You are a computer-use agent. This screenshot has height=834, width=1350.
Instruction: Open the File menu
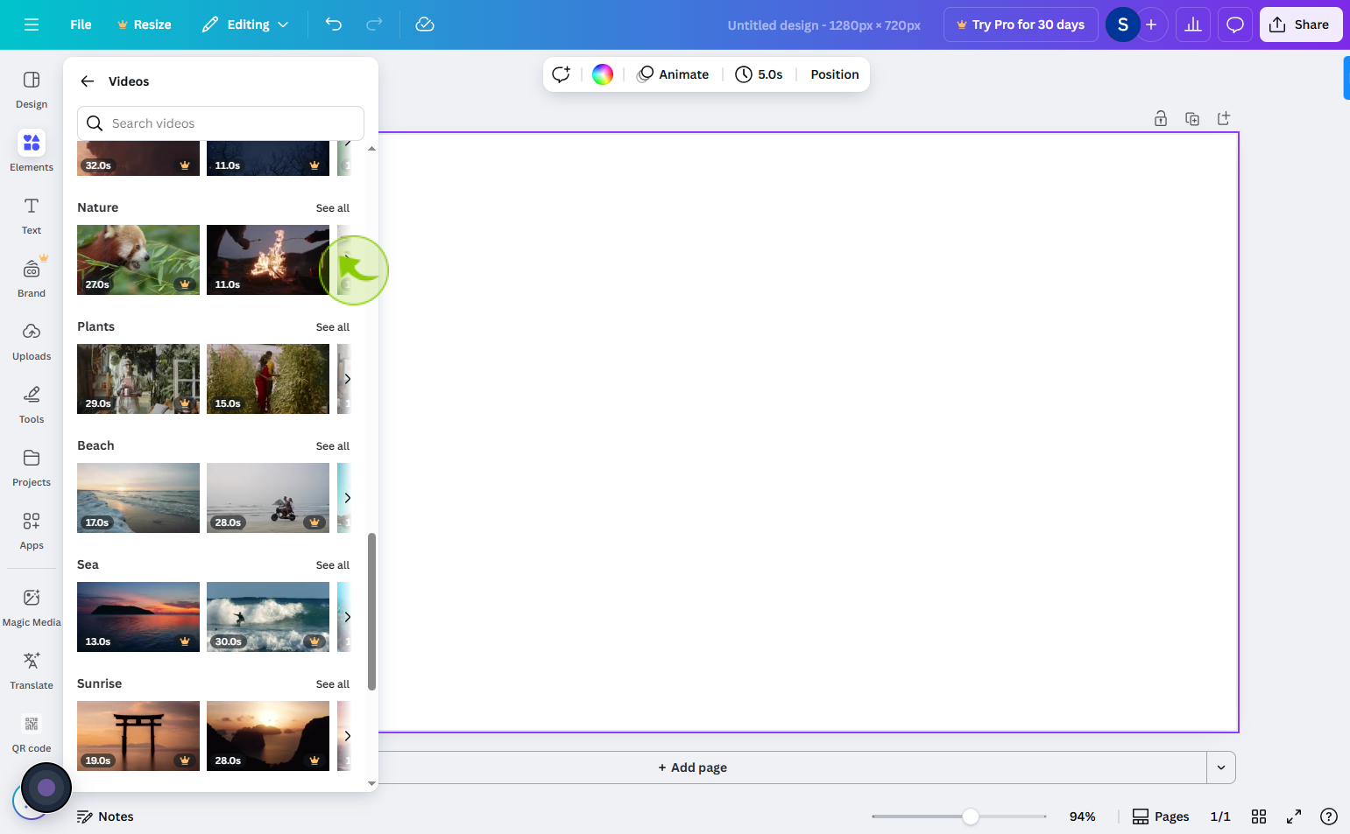(x=81, y=25)
